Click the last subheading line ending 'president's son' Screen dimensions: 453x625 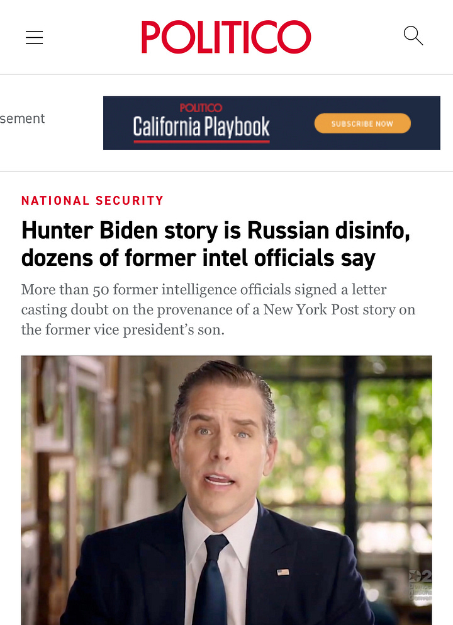point(123,330)
